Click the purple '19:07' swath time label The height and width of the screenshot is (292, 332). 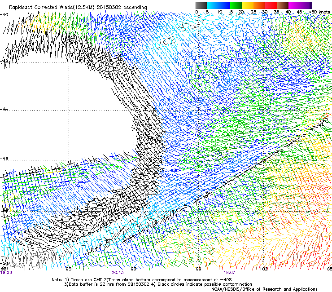click(x=229, y=273)
